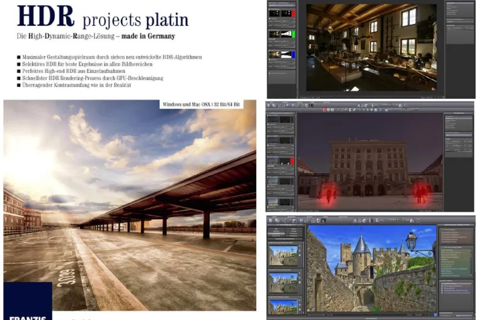Open dropdown in museum window's right panel
Viewport: 480px width, 320px height.
(460, 22)
